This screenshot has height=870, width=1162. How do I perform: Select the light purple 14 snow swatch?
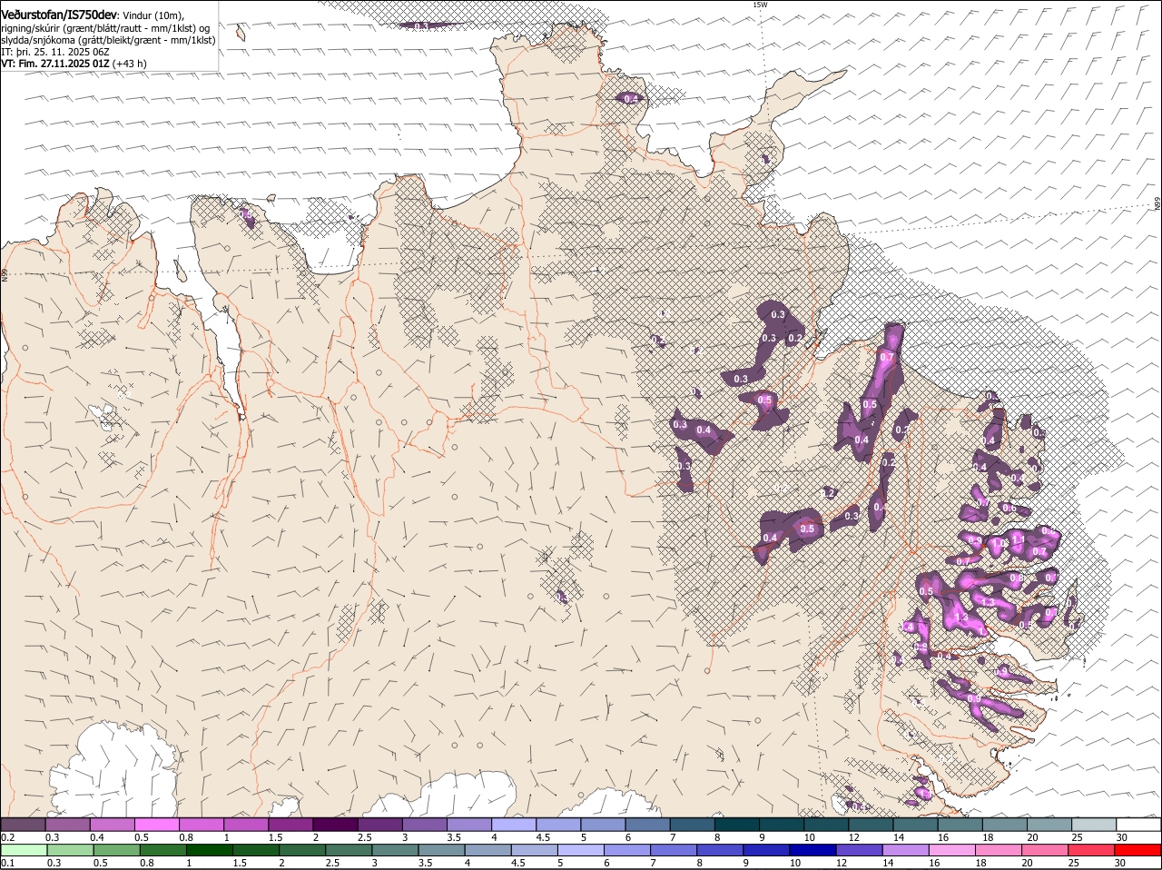(x=906, y=850)
